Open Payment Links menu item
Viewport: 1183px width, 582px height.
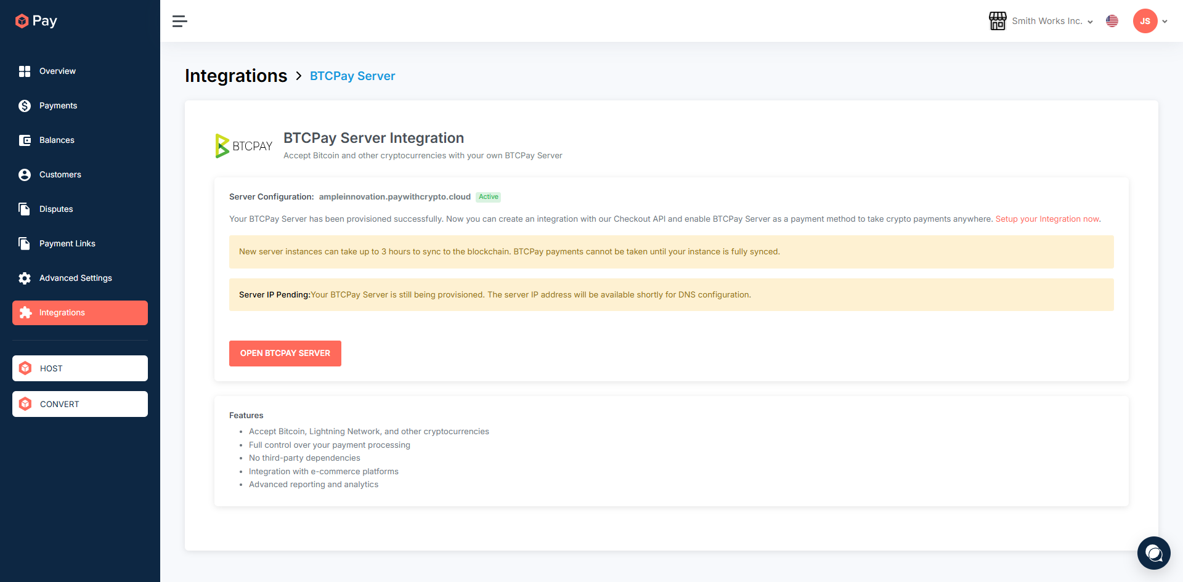67,244
